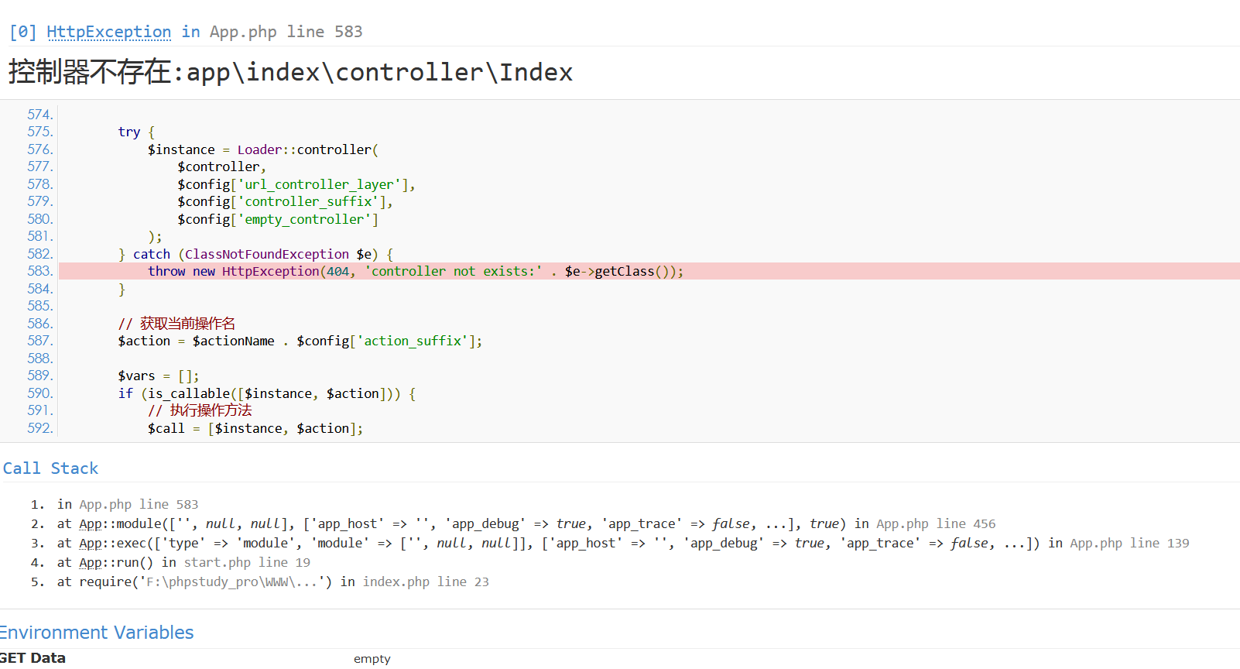Screen dimensions: 1240x669
Task: Click line number 583 in the gutter
Action: click(39, 271)
